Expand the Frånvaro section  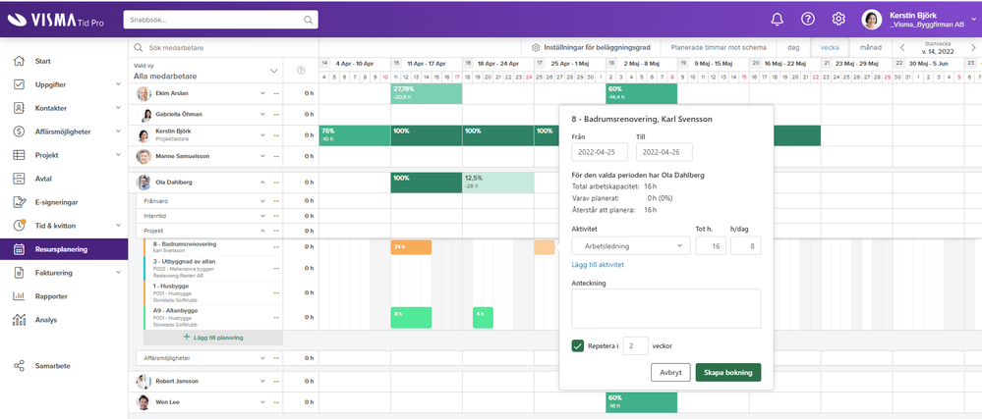point(263,200)
